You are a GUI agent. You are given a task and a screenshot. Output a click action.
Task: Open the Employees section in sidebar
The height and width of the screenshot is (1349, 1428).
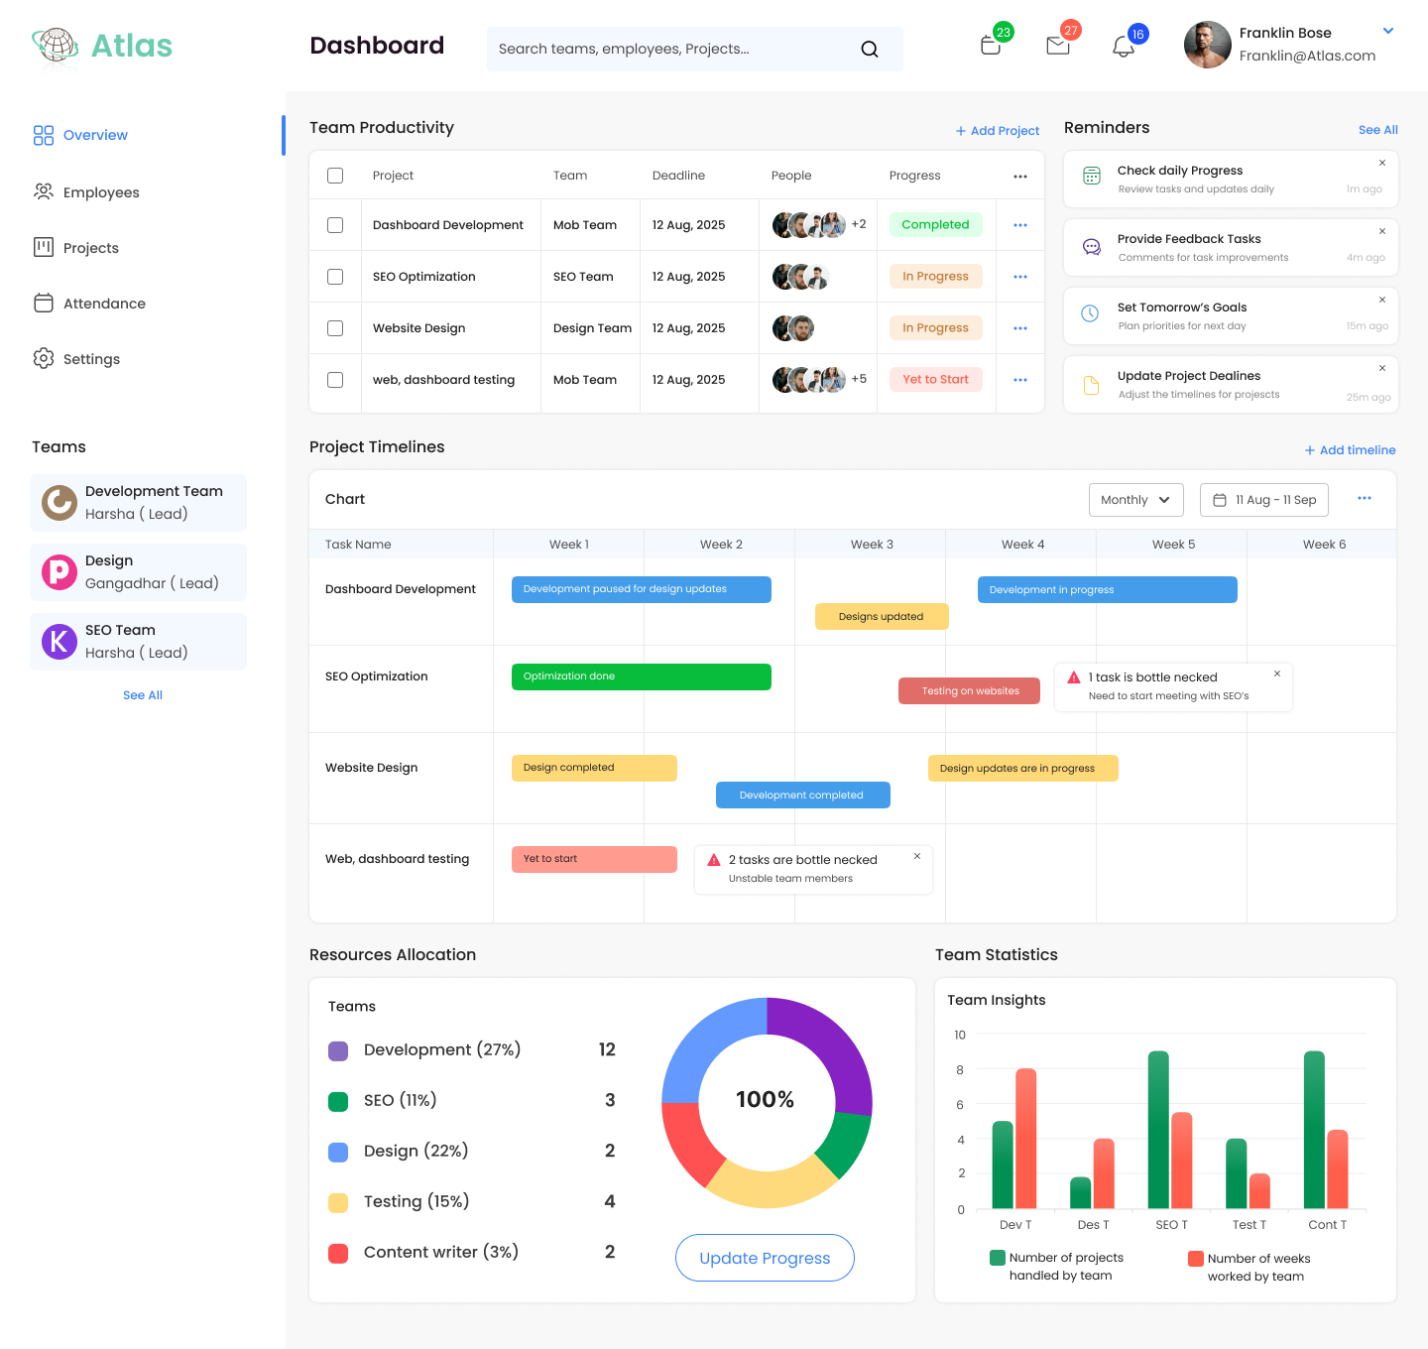(100, 192)
